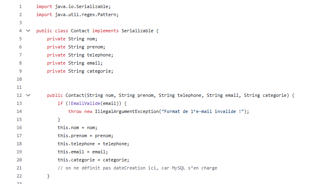Image resolution: width=311 pixels, height=184 pixels.
Task: Click the java.util.regex.Pattern import text
Action: click(88, 15)
